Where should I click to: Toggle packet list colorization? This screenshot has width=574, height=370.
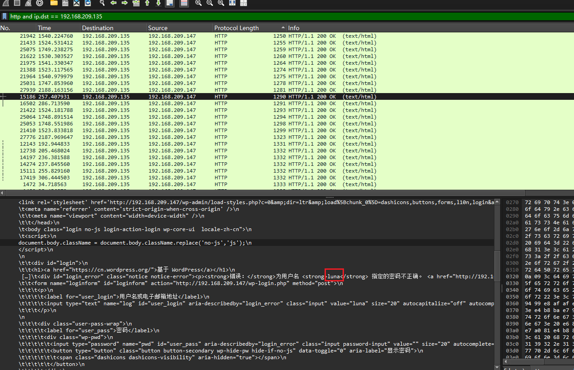[x=184, y=3]
